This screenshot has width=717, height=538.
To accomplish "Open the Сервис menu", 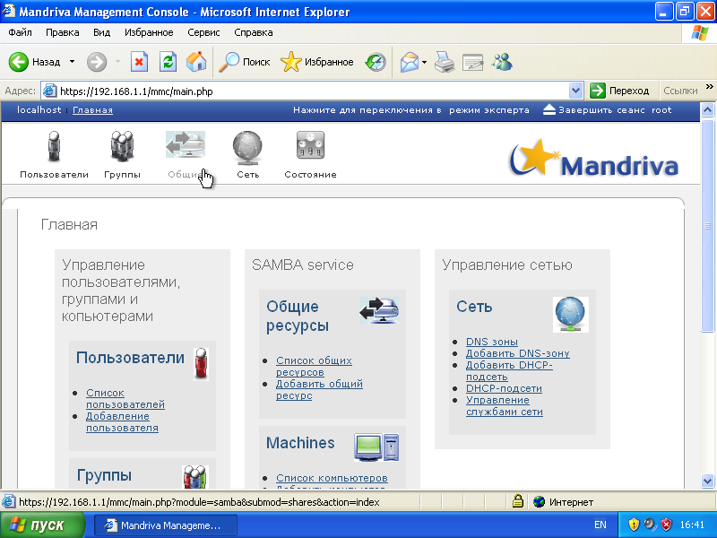I will 203,32.
